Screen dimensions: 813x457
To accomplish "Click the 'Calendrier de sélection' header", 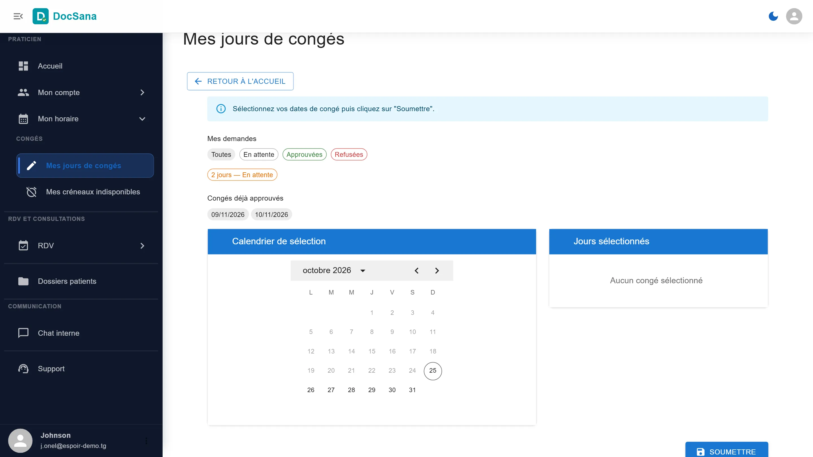I will [372, 241].
